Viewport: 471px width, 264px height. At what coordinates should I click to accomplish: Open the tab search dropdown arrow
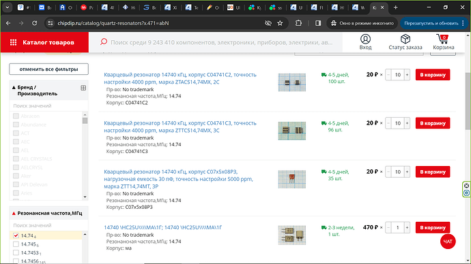pyautogui.click(x=8, y=7)
